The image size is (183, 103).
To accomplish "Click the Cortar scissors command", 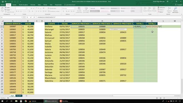I will [7, 8].
